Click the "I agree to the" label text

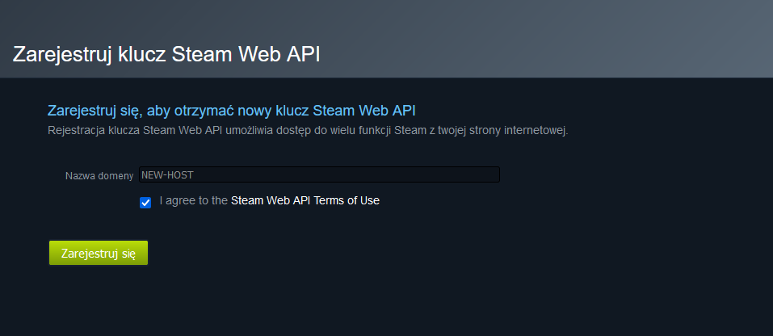(194, 200)
